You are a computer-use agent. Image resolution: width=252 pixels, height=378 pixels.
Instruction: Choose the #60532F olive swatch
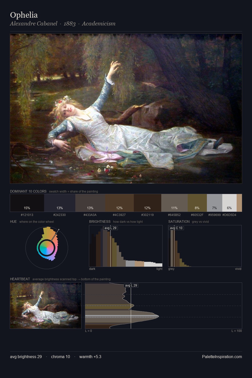click(197, 203)
